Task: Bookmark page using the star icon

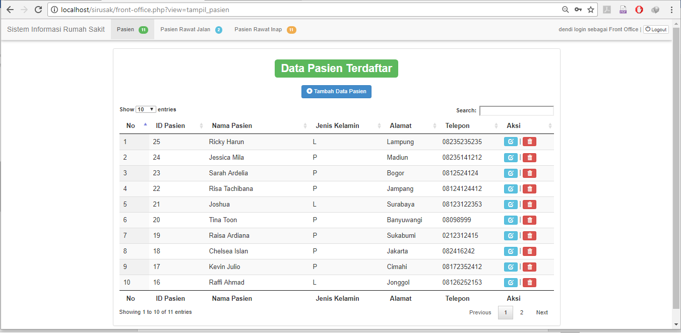Action: coord(591,10)
